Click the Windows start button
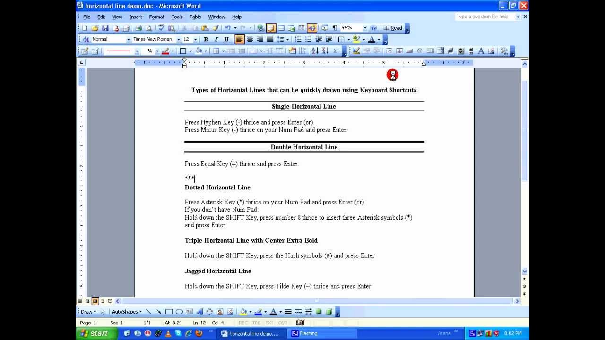The width and height of the screenshot is (605, 340). click(x=95, y=333)
